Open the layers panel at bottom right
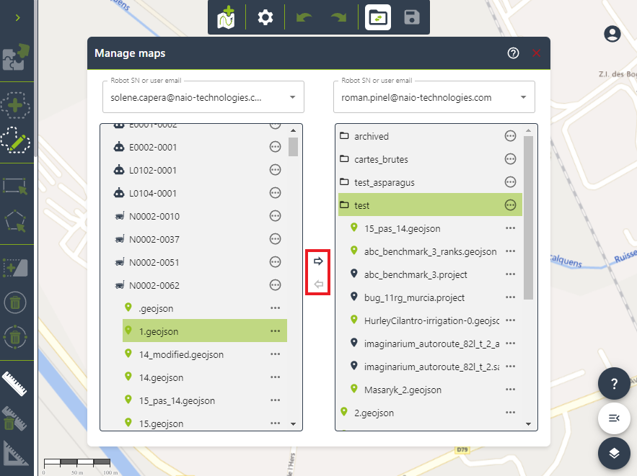The image size is (637, 476). 614,453
